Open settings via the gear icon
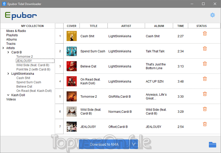Screen dimensions: 221x153 pos(212,15)
